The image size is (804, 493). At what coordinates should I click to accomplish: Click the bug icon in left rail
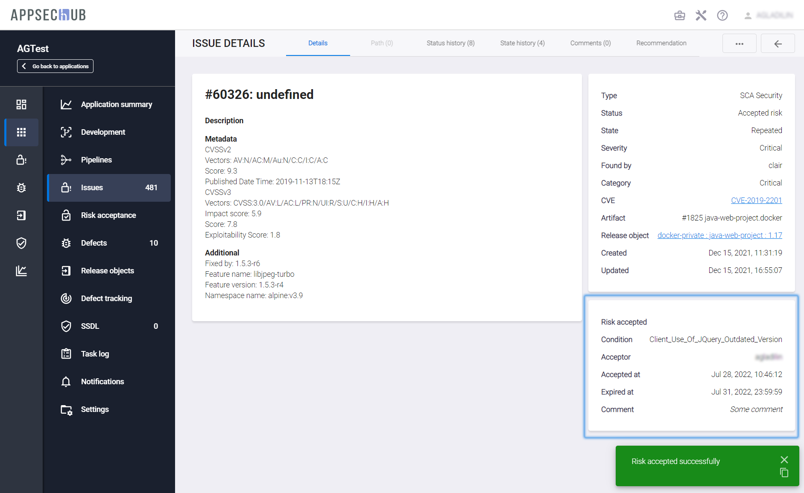point(21,188)
